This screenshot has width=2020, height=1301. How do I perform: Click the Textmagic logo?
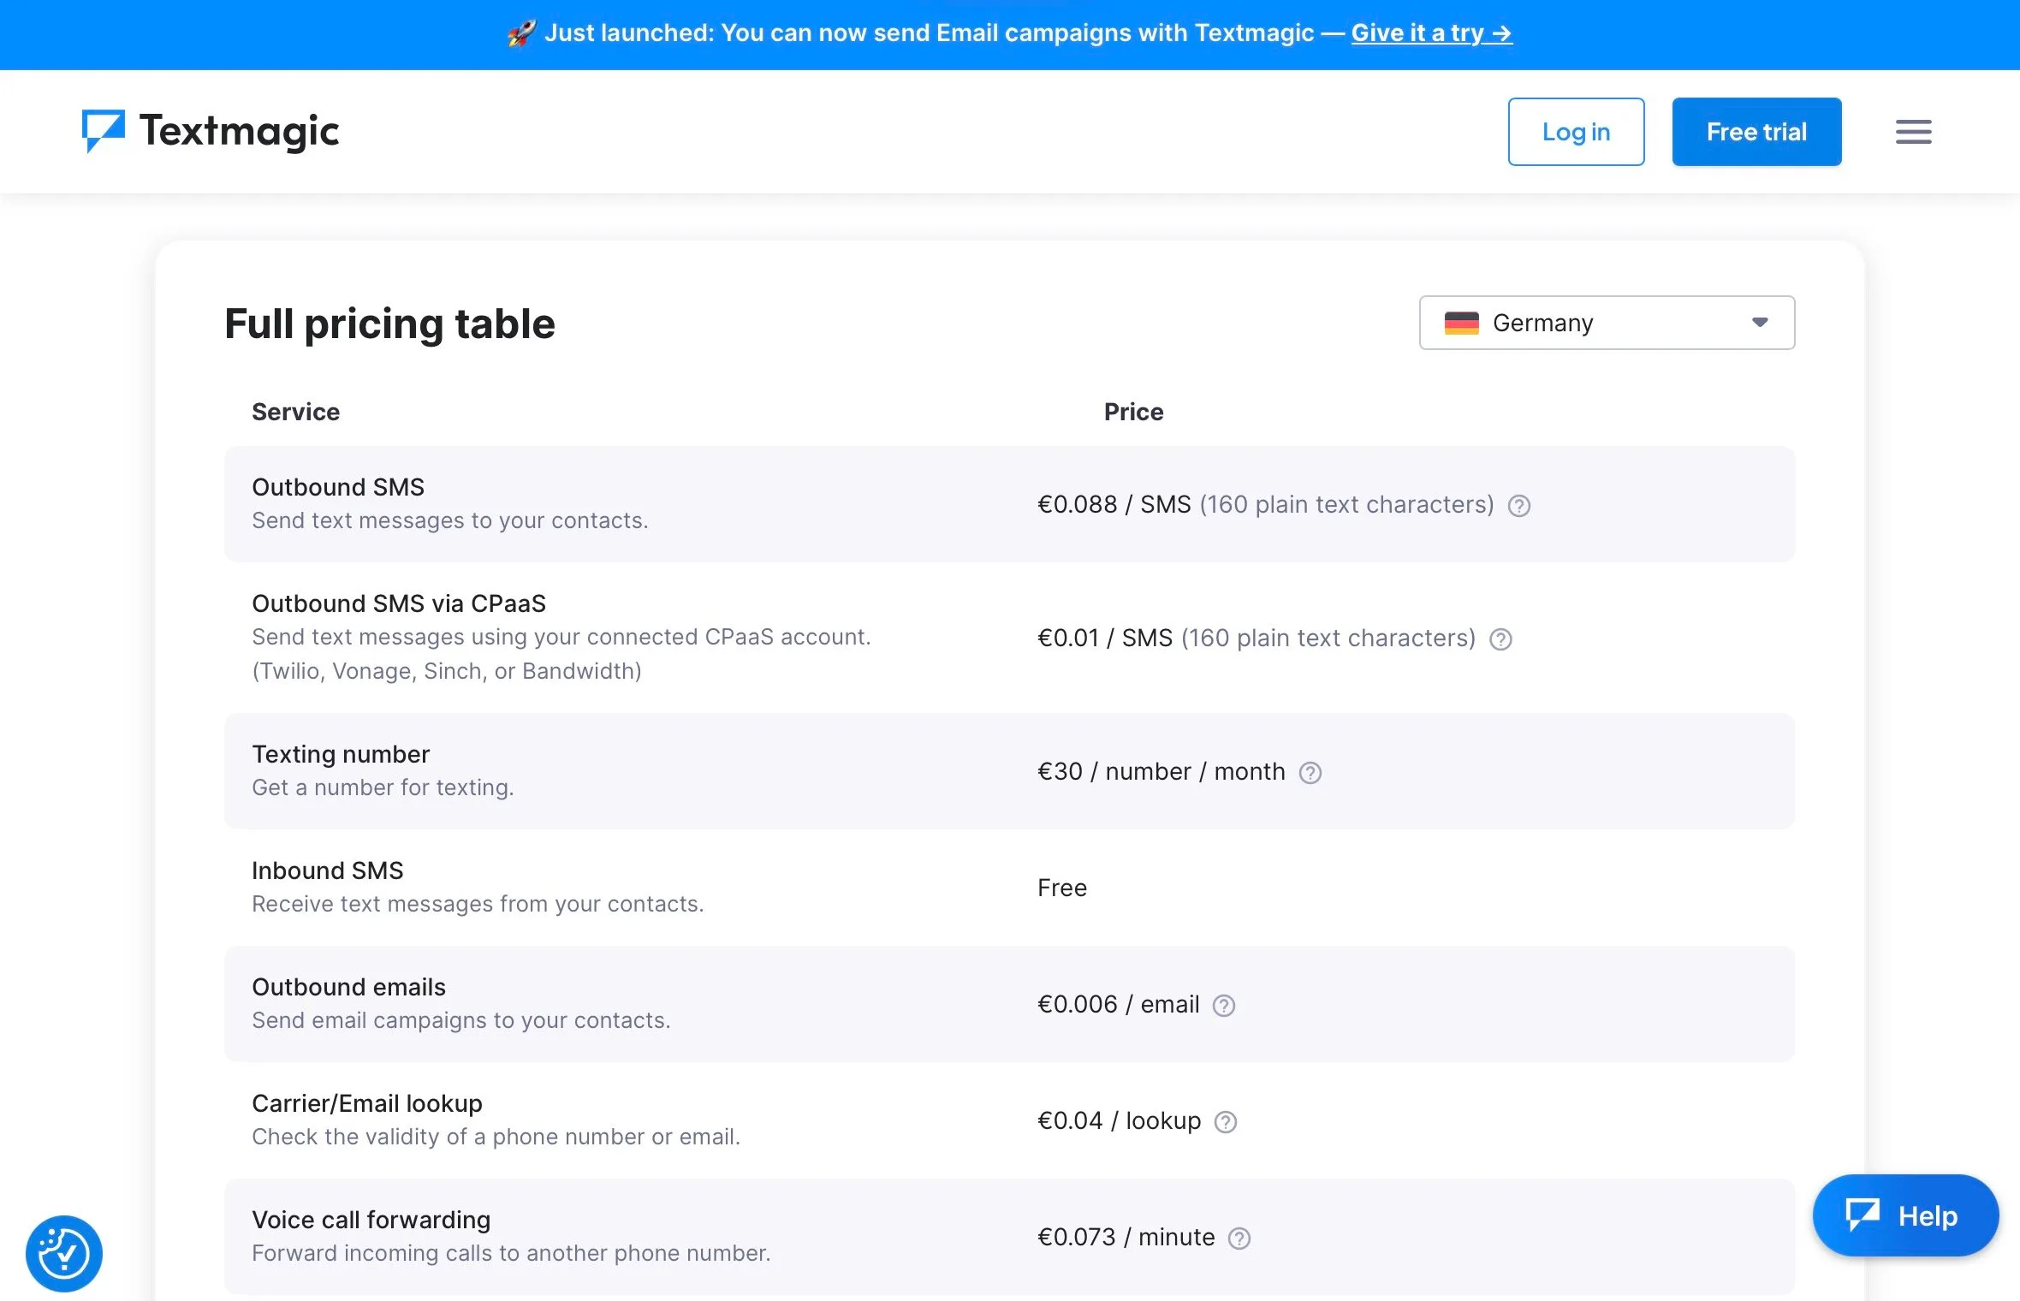tap(211, 131)
